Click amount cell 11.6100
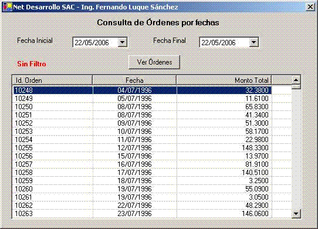 pyautogui.click(x=224, y=99)
